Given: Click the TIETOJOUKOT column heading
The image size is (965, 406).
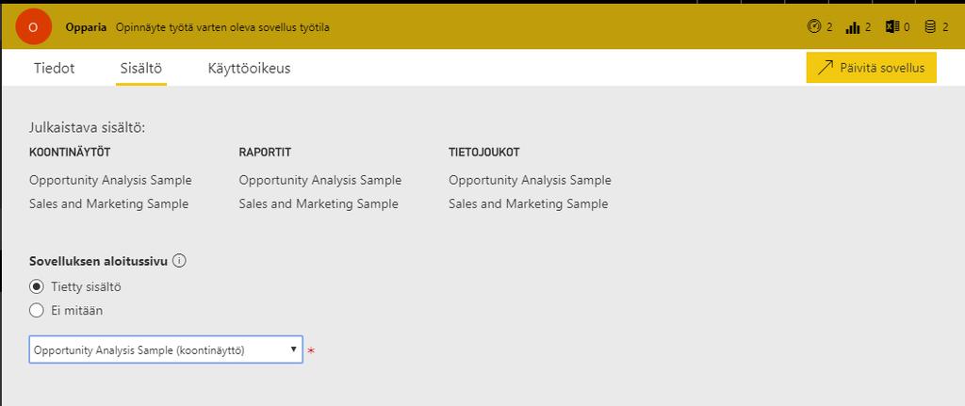Looking at the screenshot, I should point(483,152).
